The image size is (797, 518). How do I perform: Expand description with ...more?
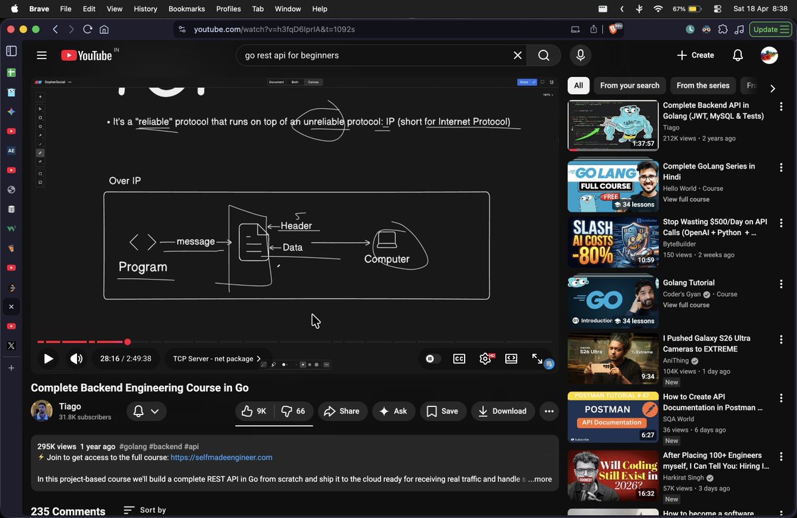tap(540, 479)
